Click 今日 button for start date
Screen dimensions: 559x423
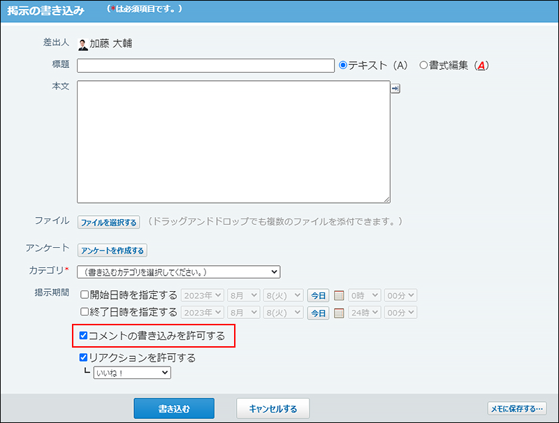[x=319, y=295]
